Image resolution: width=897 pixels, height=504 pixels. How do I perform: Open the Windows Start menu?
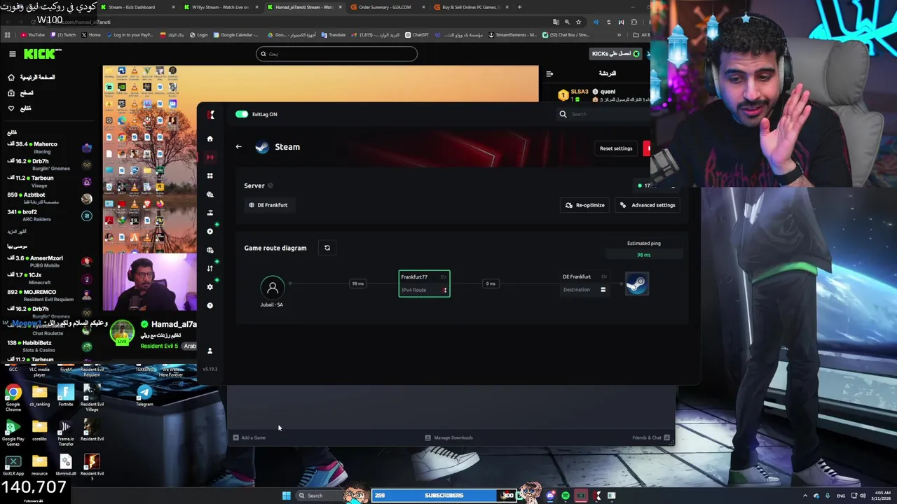[x=286, y=496]
